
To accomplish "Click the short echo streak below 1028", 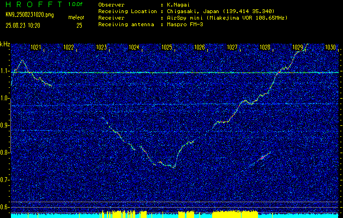I will (x=260, y=159).
